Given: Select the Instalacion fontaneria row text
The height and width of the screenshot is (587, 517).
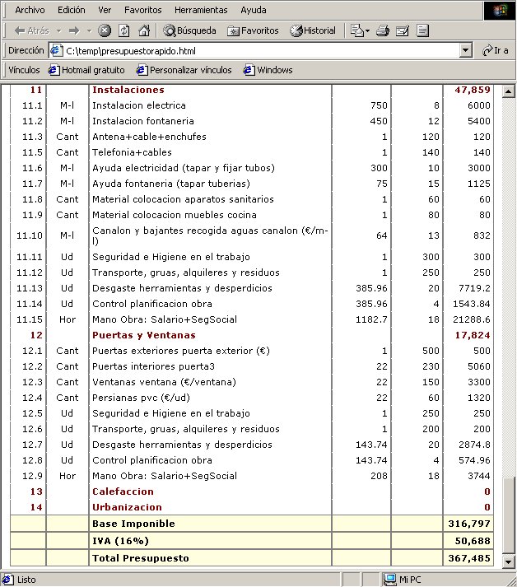Looking at the screenshot, I should tap(143, 121).
